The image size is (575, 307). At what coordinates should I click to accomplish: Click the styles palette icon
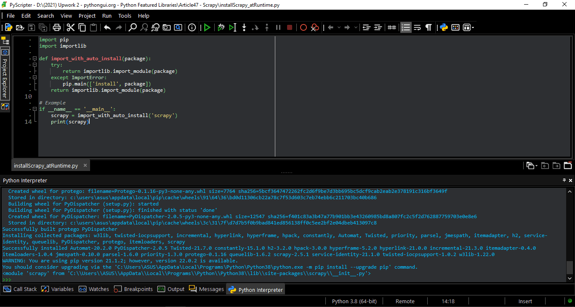coord(455,27)
